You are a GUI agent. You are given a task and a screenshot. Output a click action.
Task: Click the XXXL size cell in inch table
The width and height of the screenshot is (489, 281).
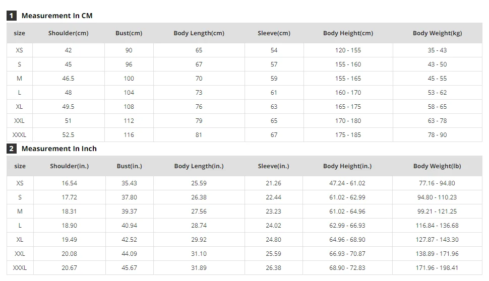[20, 268]
